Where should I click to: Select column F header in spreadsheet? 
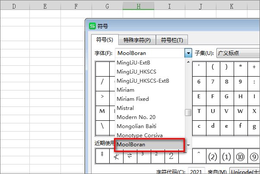76,6
